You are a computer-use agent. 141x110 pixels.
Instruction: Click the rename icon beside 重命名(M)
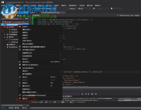pyautogui.click(x=20, y=86)
